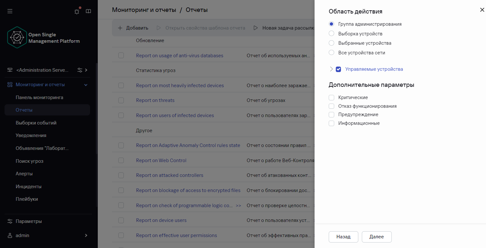Enable the Критические checkbox
Screen dimensions: 486x248
coord(332,97)
